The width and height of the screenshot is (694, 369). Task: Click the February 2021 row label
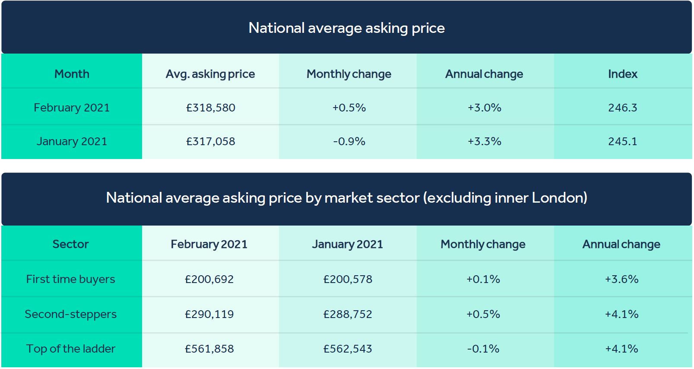pos(72,108)
